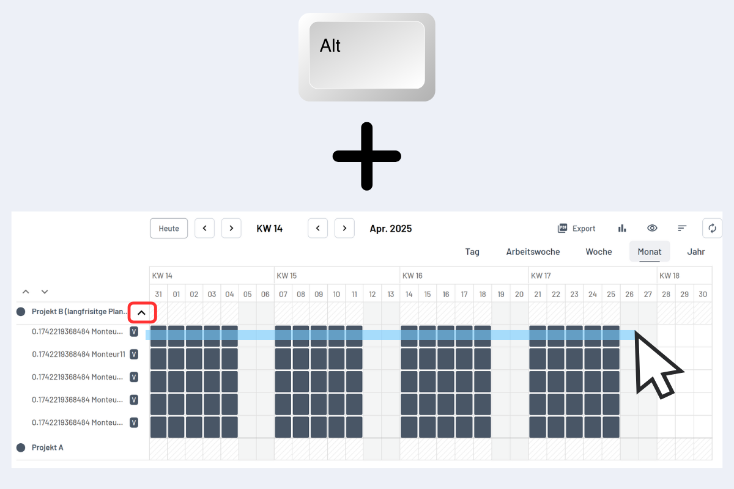Click the light blue selection bar
The image size is (734, 489).
tap(391, 335)
